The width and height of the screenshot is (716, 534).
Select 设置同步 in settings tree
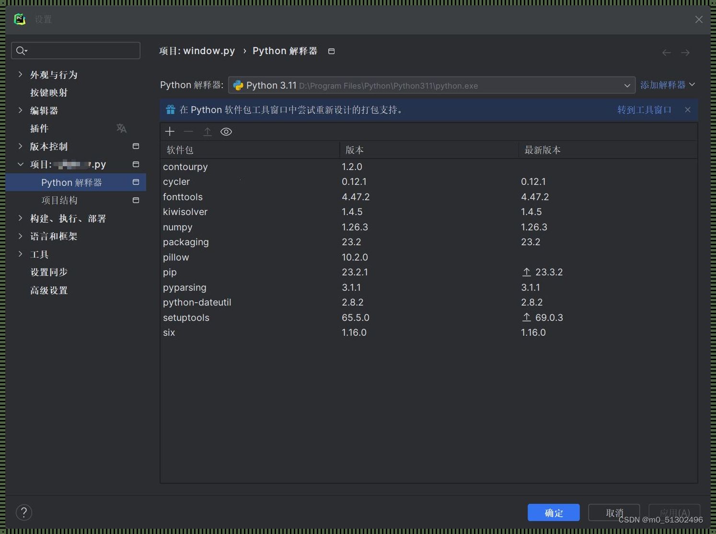[x=49, y=272]
